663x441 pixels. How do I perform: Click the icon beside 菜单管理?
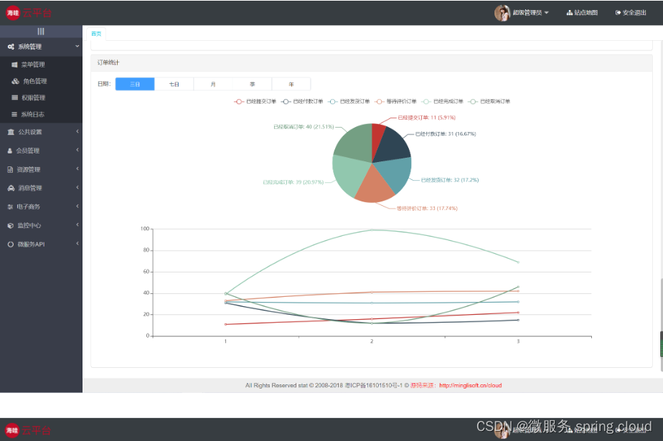(15, 65)
